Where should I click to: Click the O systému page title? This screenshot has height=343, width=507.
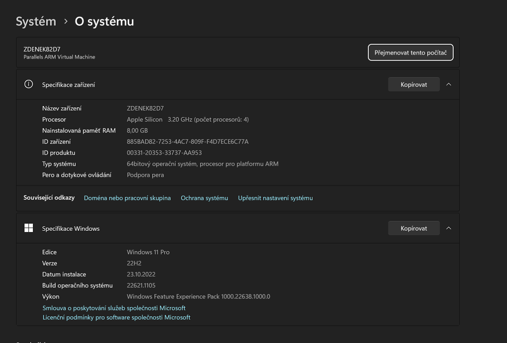(104, 21)
